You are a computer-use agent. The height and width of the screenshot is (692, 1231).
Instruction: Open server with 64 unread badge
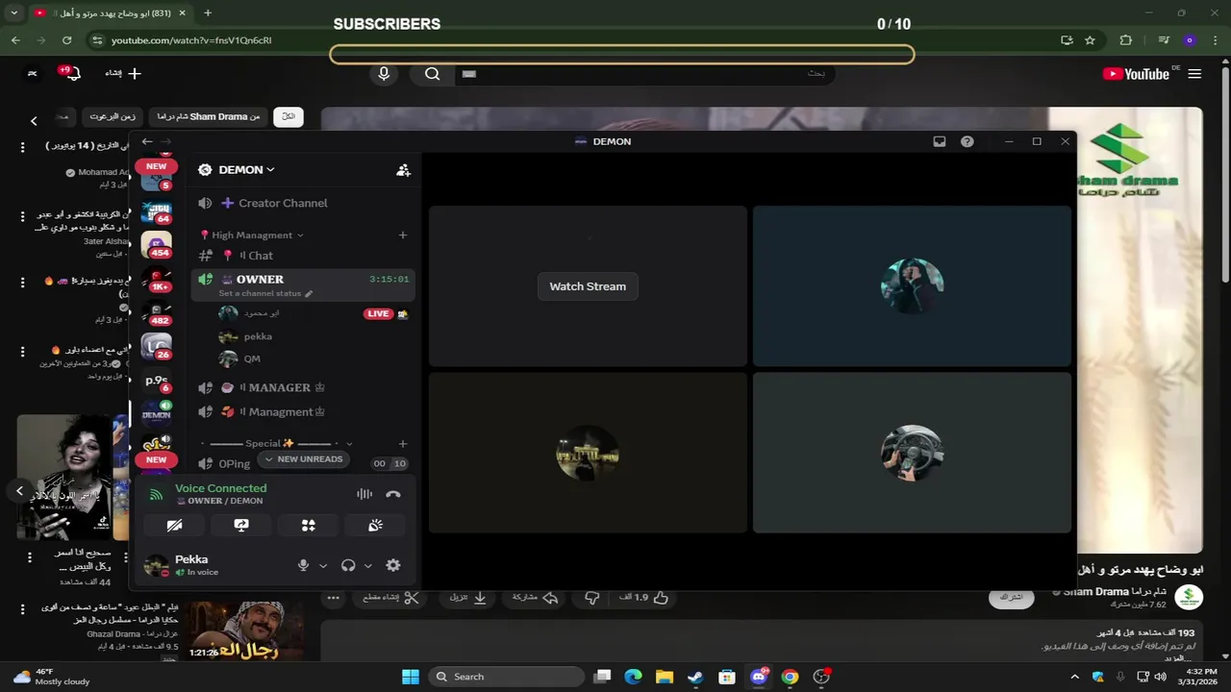click(157, 210)
